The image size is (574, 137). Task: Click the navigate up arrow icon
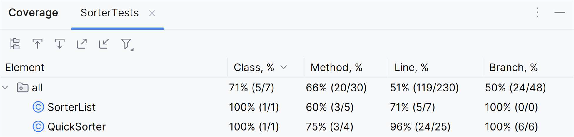point(37,44)
